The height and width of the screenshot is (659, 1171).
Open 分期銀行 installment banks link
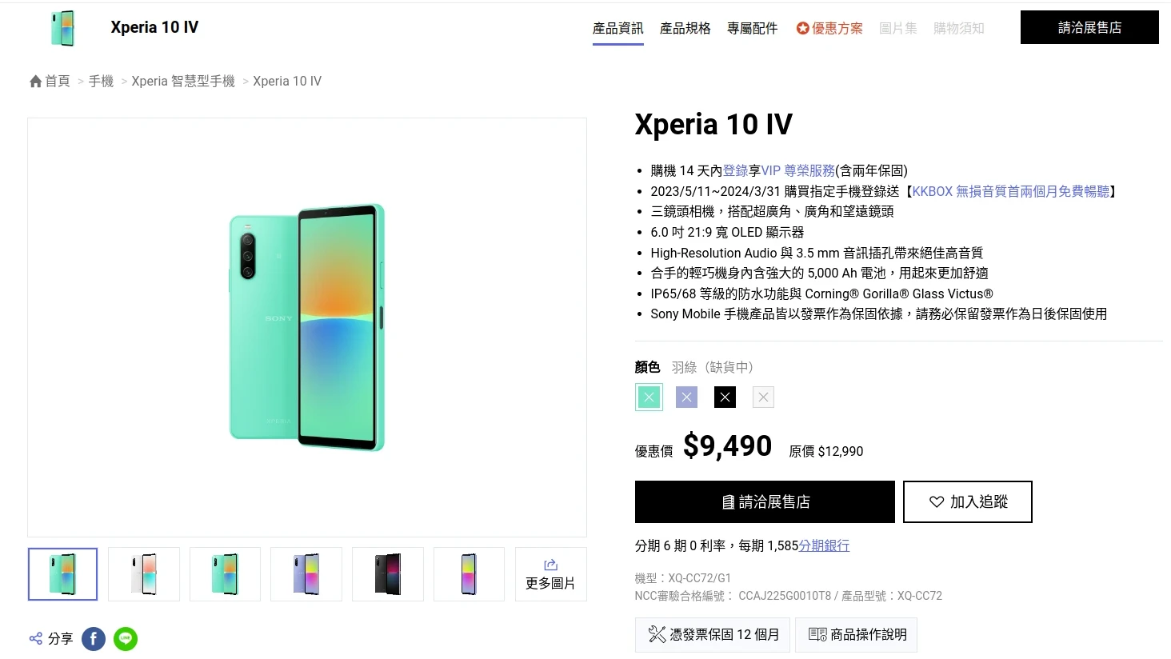(x=824, y=545)
